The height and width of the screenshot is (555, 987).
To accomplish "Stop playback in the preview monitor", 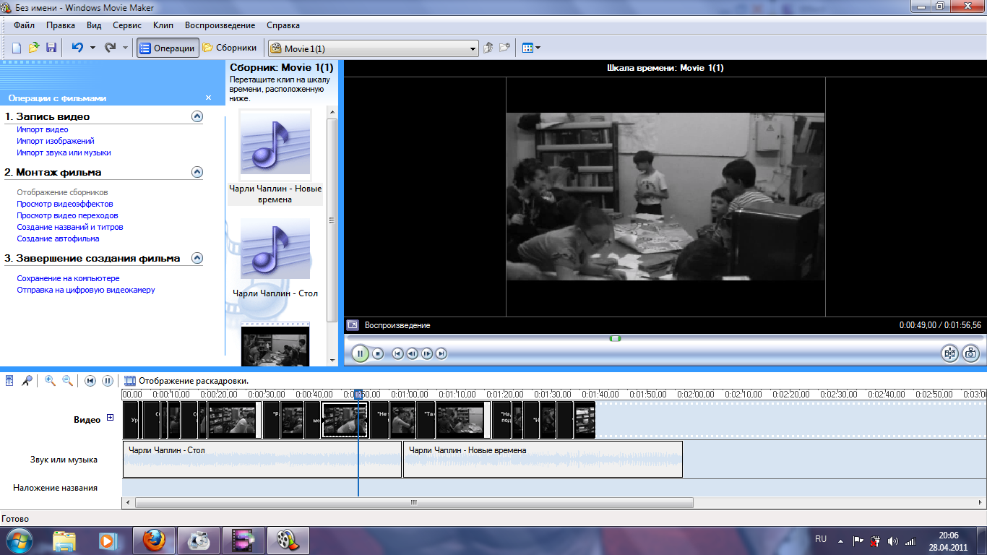I will (378, 353).
